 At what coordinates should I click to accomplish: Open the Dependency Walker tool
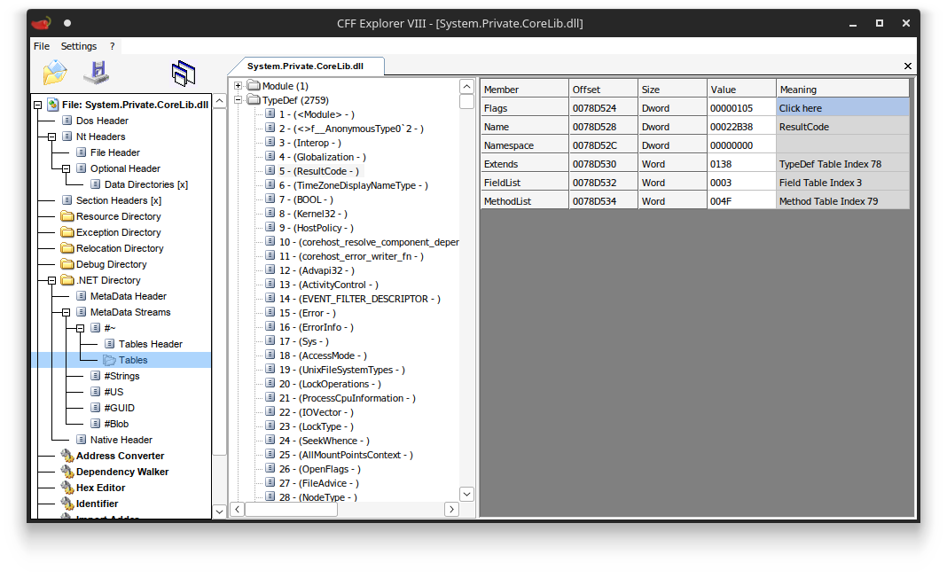pyautogui.click(x=122, y=472)
